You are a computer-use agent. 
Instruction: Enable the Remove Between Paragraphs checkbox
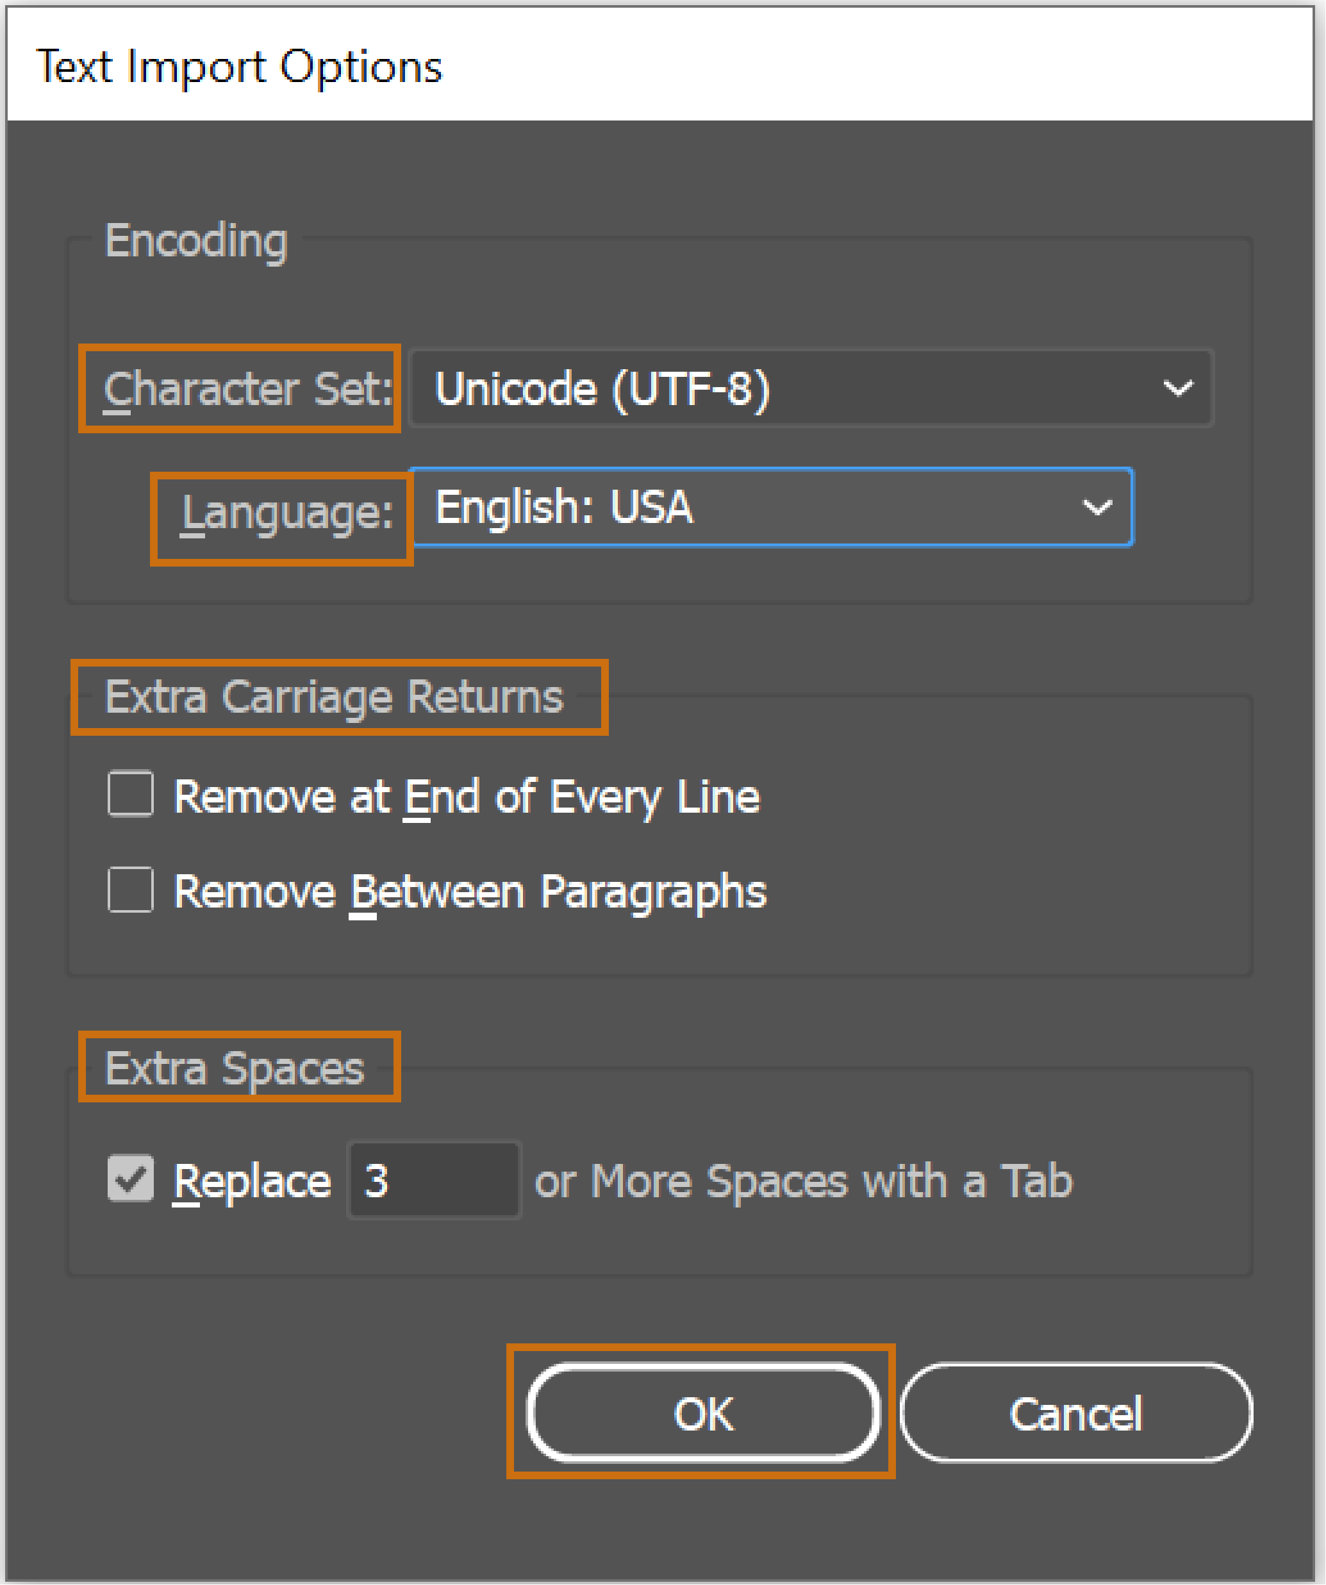coord(131,890)
